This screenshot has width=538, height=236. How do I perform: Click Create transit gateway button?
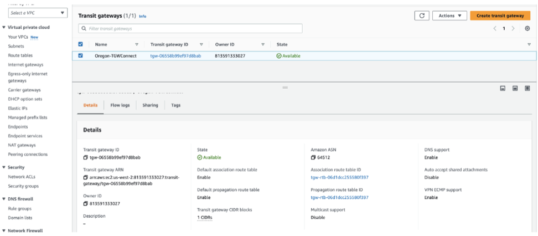click(x=500, y=16)
